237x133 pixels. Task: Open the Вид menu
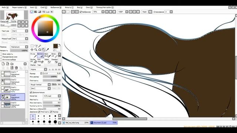pos(80,7)
